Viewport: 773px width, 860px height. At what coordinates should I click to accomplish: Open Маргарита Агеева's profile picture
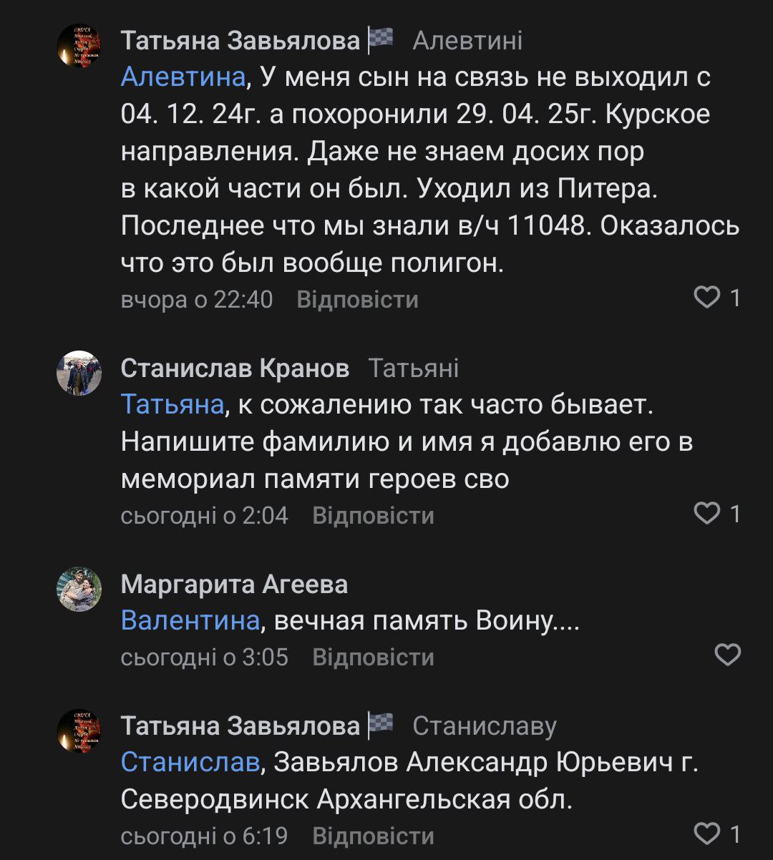tap(79, 590)
